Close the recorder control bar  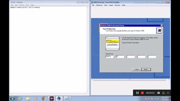pos(168,93)
